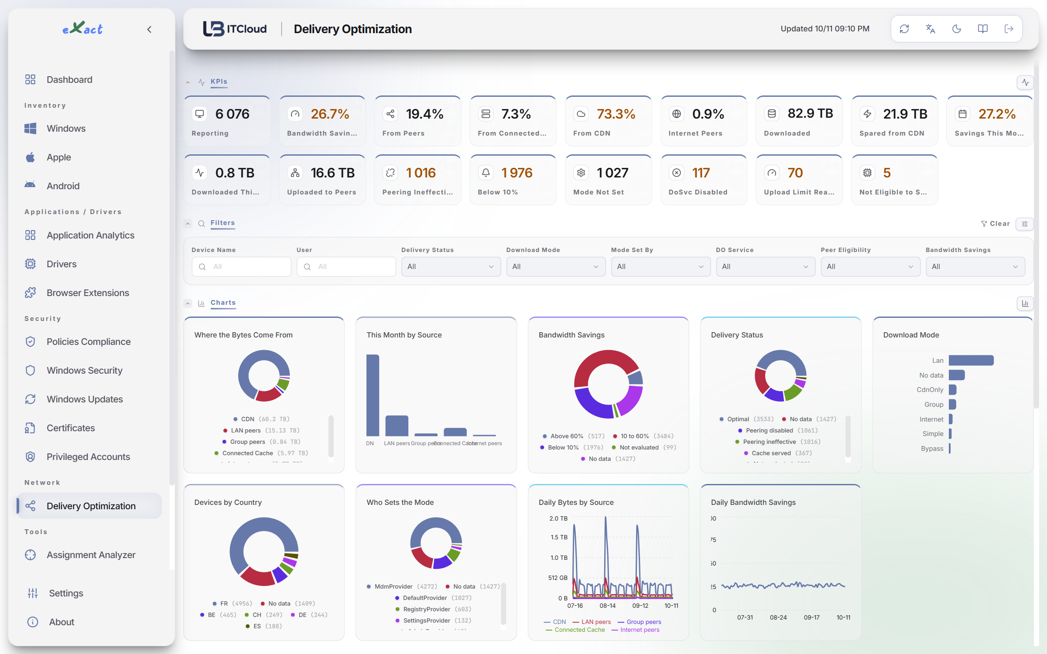Click the Certificates icon in sidebar
1047x654 pixels.
pos(30,428)
